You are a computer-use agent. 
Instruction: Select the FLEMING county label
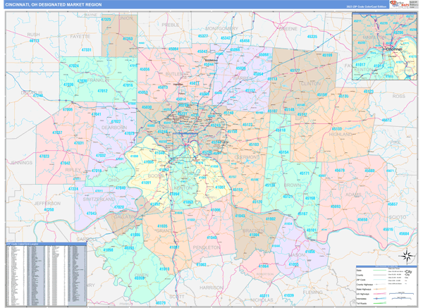312,292
